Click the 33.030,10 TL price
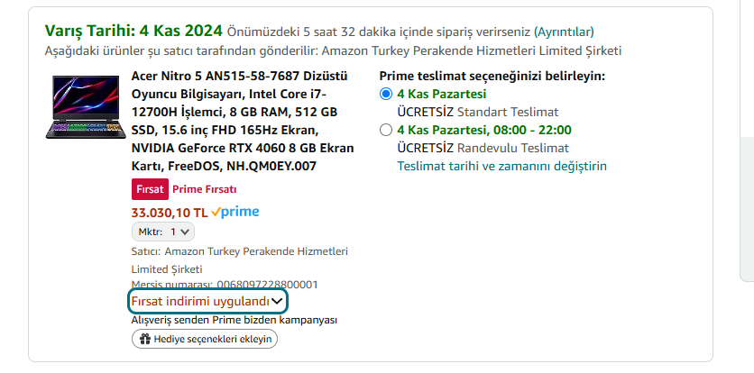The image size is (754, 373). (x=170, y=212)
